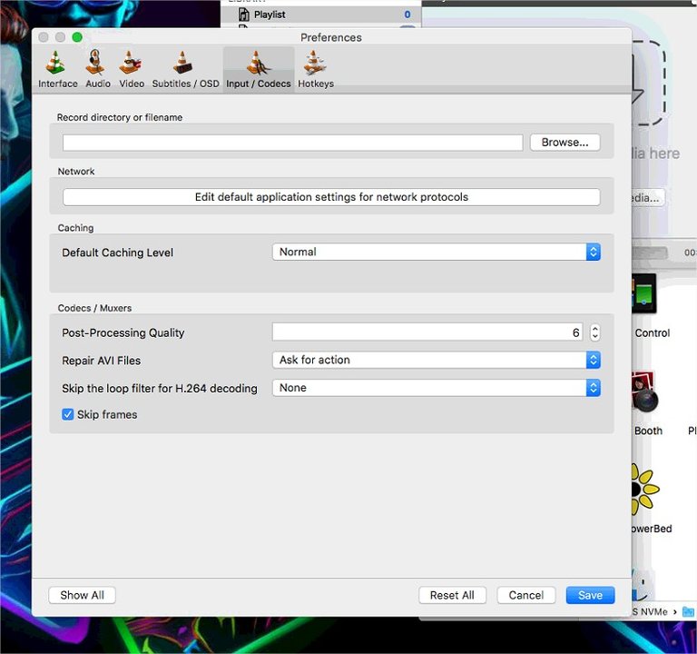The height and width of the screenshot is (654, 697).
Task: Click the folder icon in Finder path bar
Action: pyautogui.click(x=688, y=611)
